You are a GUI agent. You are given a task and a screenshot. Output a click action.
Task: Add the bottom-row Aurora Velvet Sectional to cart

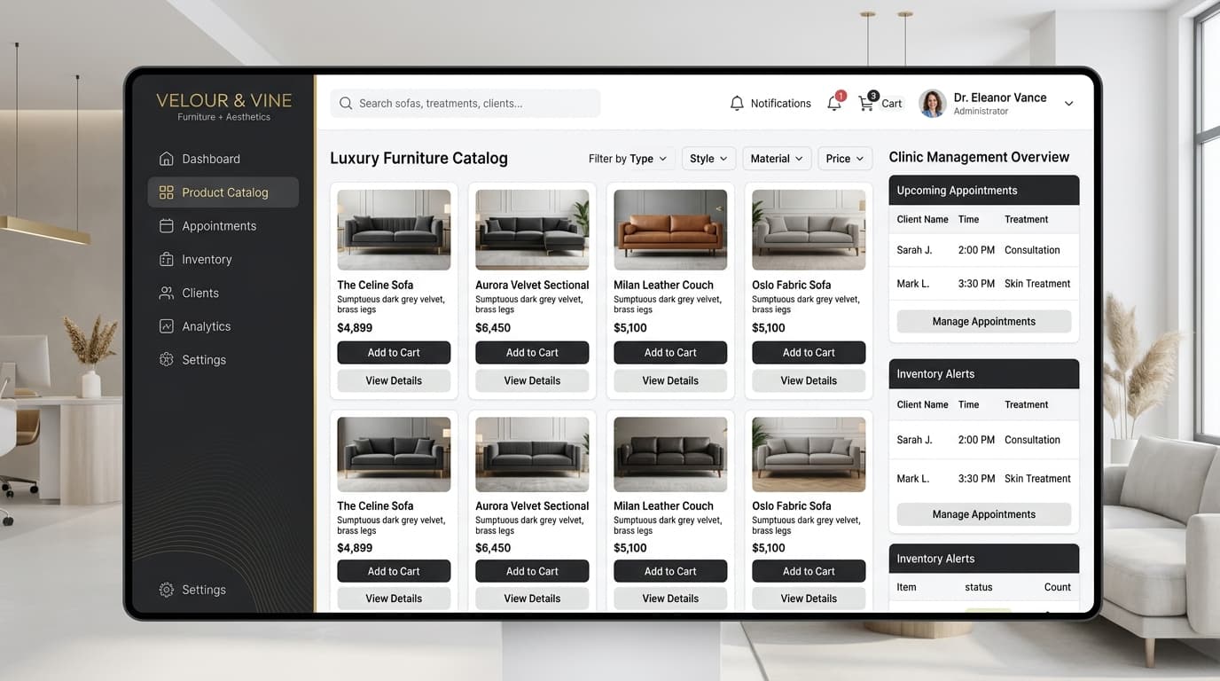(532, 571)
